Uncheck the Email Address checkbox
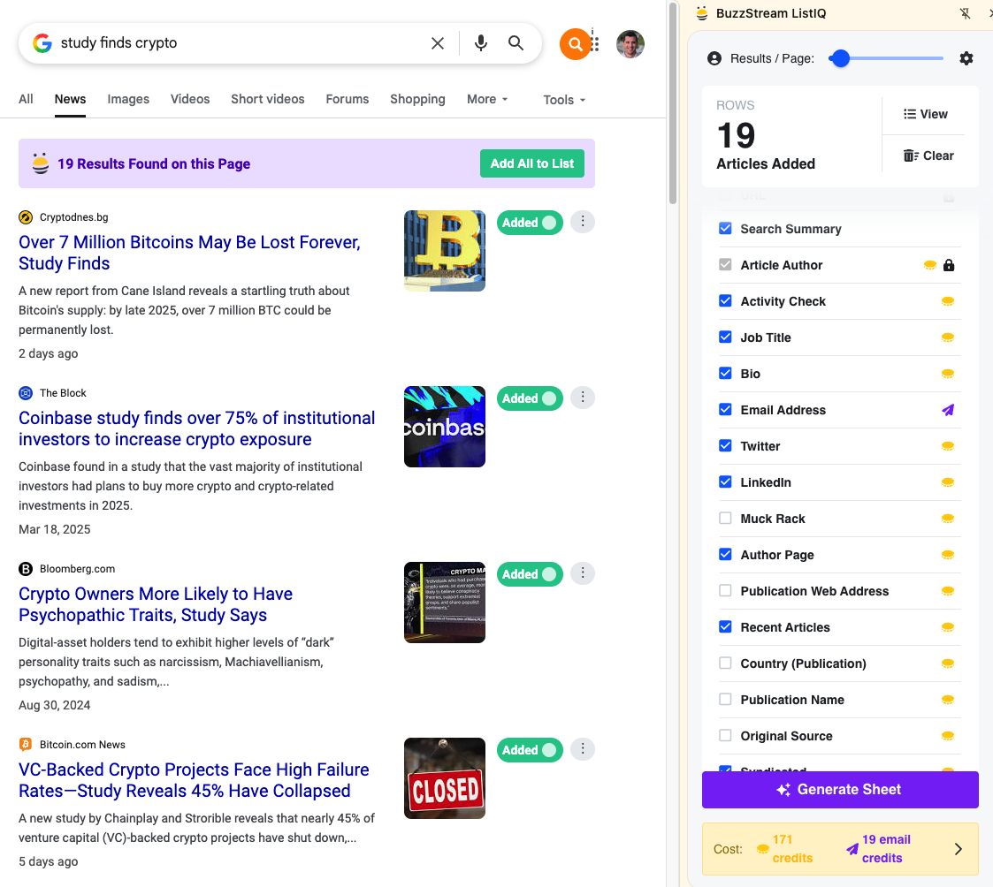The width and height of the screenshot is (993, 887). [725, 410]
